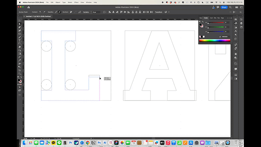The height and width of the screenshot is (147, 261).
Task: Select the Type tool
Action: 20,41
